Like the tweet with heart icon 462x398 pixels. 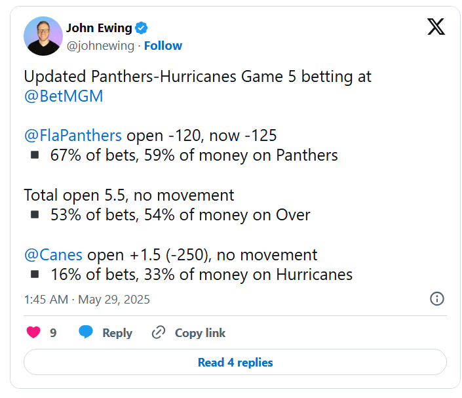coord(33,332)
